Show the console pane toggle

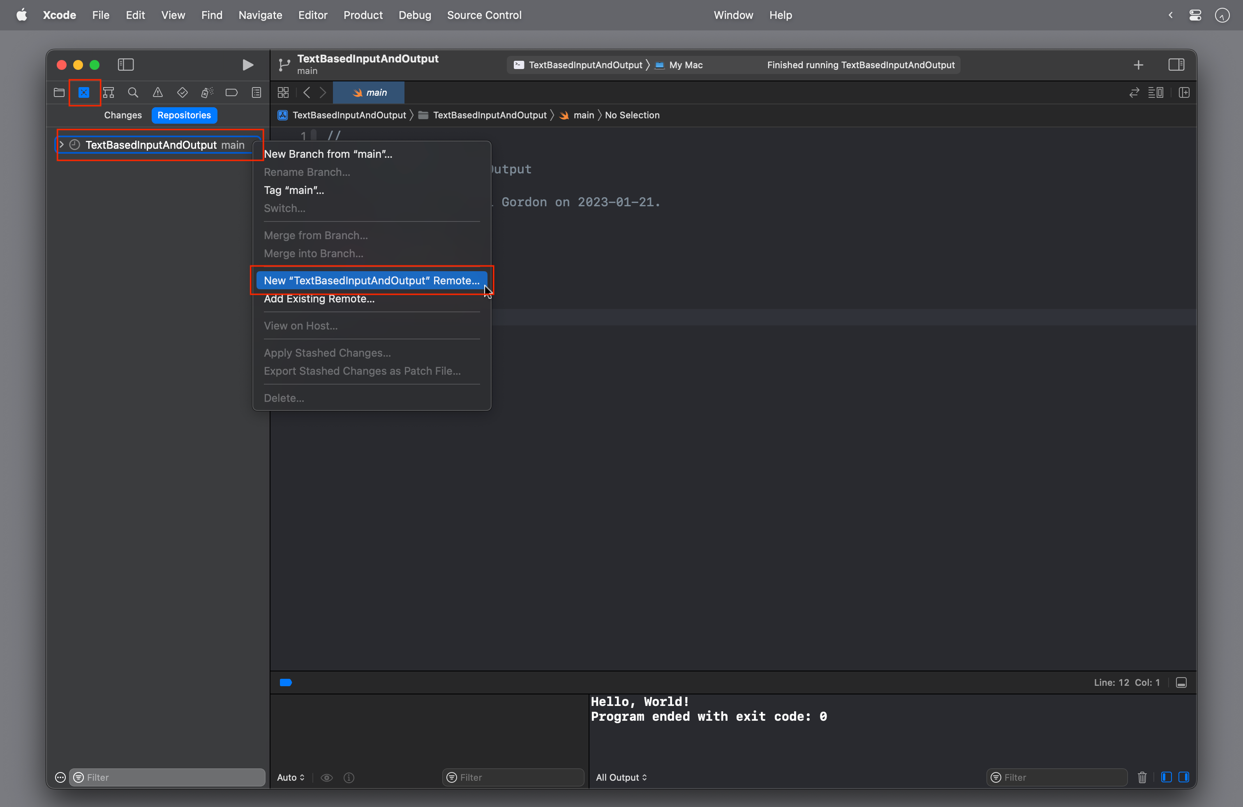tap(1184, 777)
